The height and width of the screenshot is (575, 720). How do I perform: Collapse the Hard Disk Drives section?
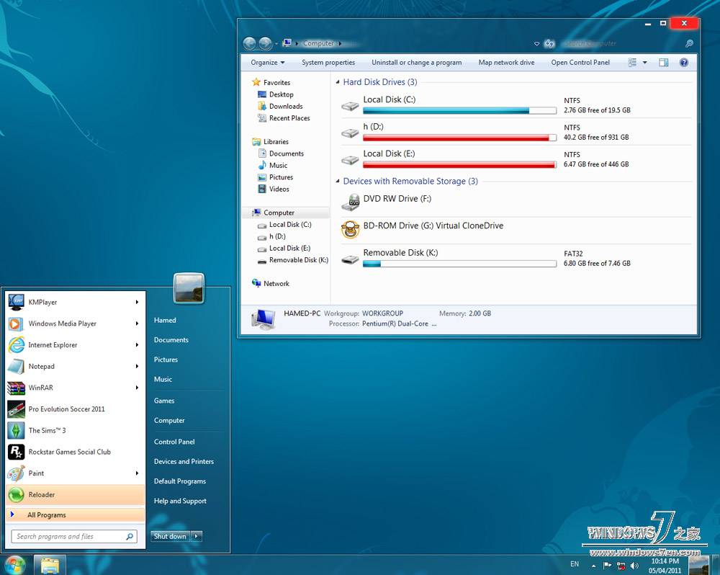tap(336, 81)
